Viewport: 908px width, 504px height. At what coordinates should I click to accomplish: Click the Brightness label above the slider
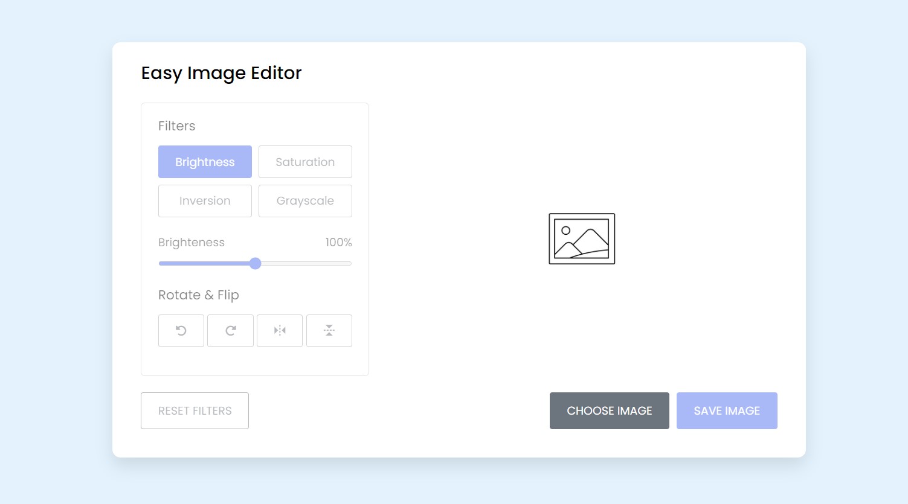[x=191, y=242]
